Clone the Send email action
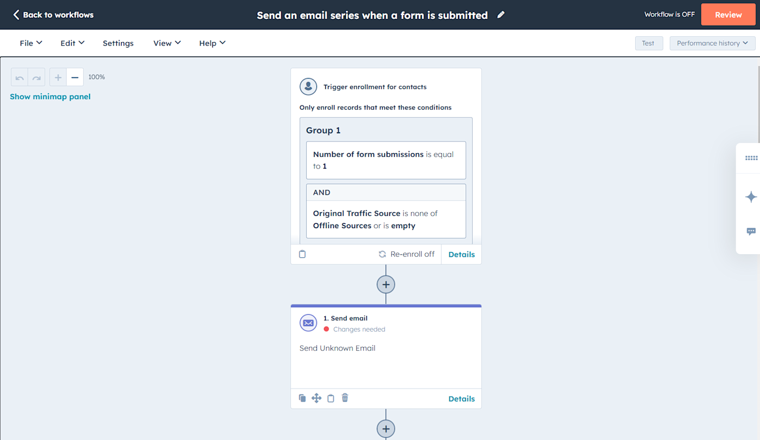Image resolution: width=760 pixels, height=440 pixels. click(302, 398)
